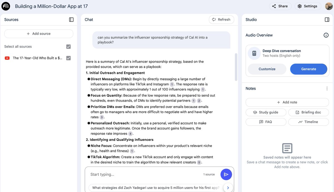Click the notebook title 'Building a Million-Dollar App at 17'
This screenshot has height=192, width=334.
(51, 6)
